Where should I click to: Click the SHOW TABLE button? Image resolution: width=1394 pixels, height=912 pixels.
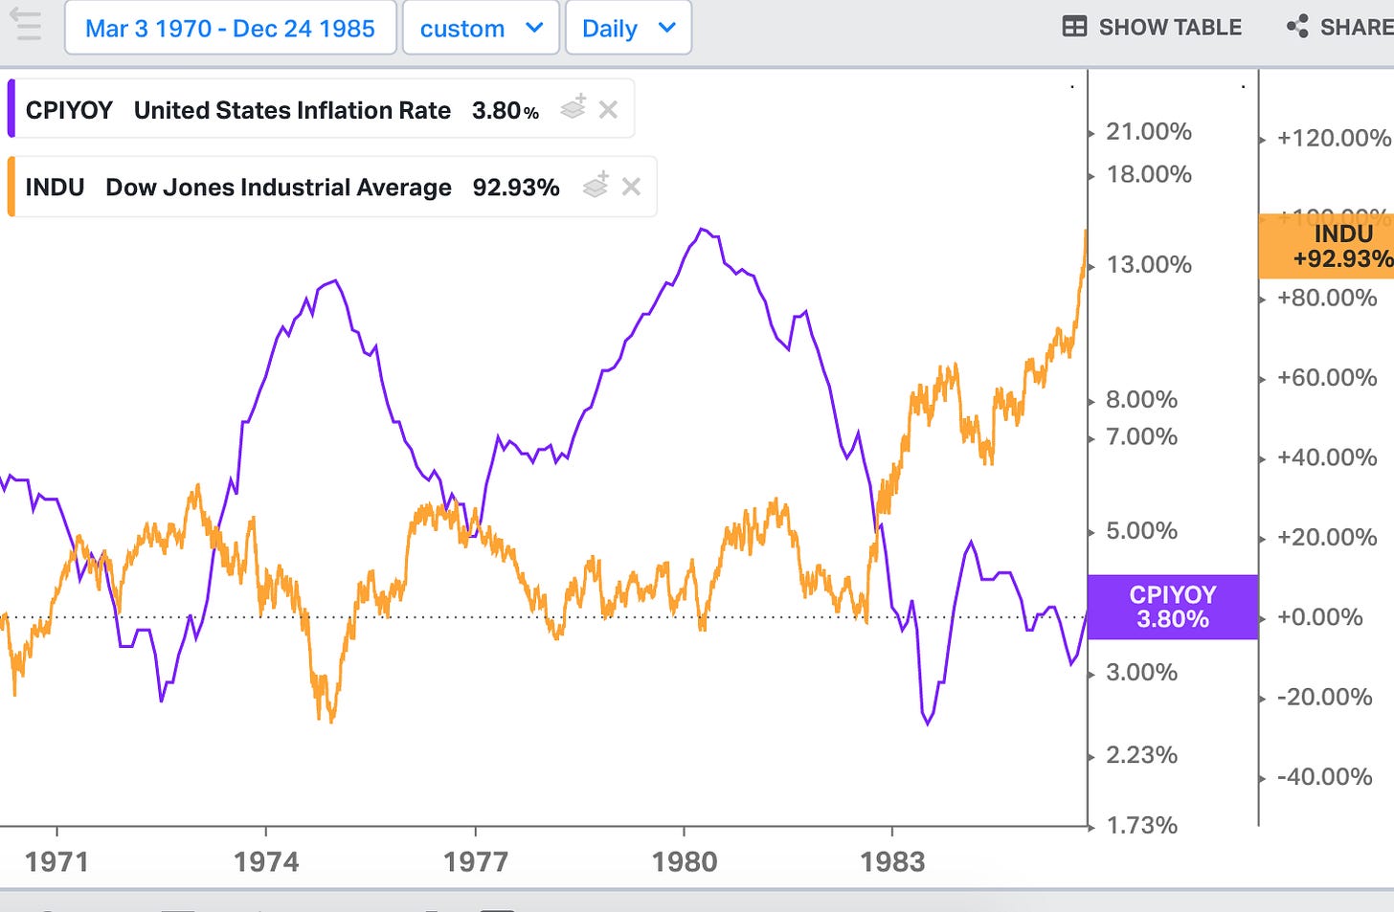pyautogui.click(x=1152, y=27)
